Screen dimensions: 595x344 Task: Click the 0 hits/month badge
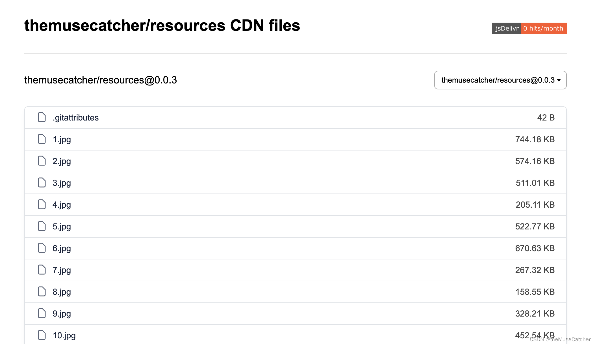coord(543,28)
